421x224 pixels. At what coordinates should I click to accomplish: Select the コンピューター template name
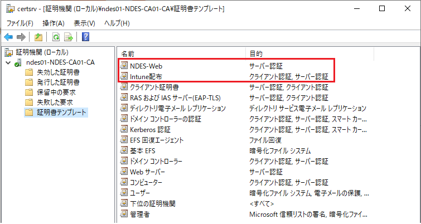tap(146, 183)
